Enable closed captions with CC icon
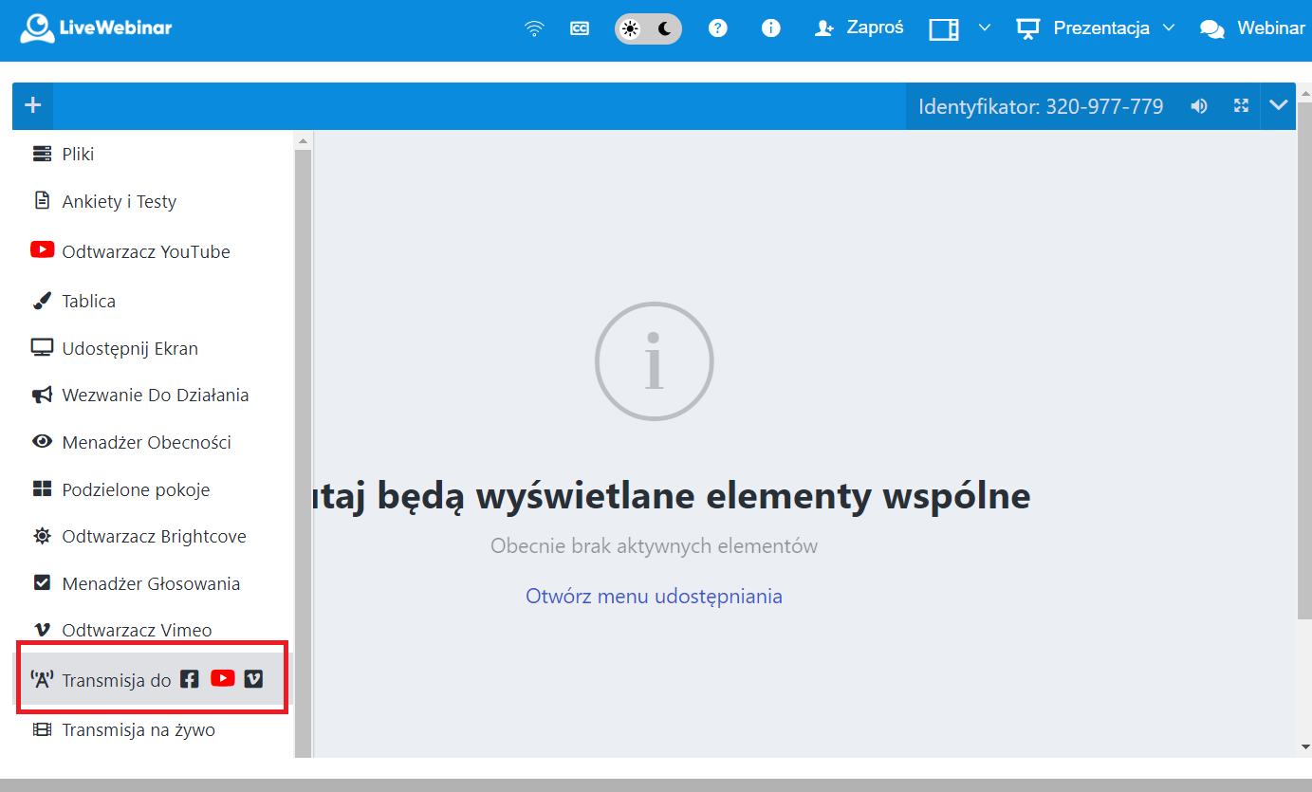The height and width of the screenshot is (792, 1312). (x=579, y=28)
